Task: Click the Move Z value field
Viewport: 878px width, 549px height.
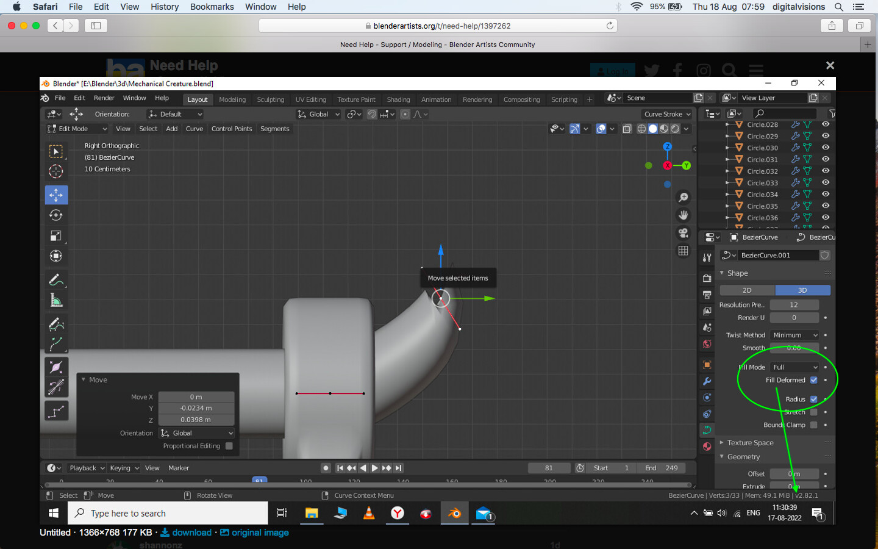Action: tap(196, 420)
